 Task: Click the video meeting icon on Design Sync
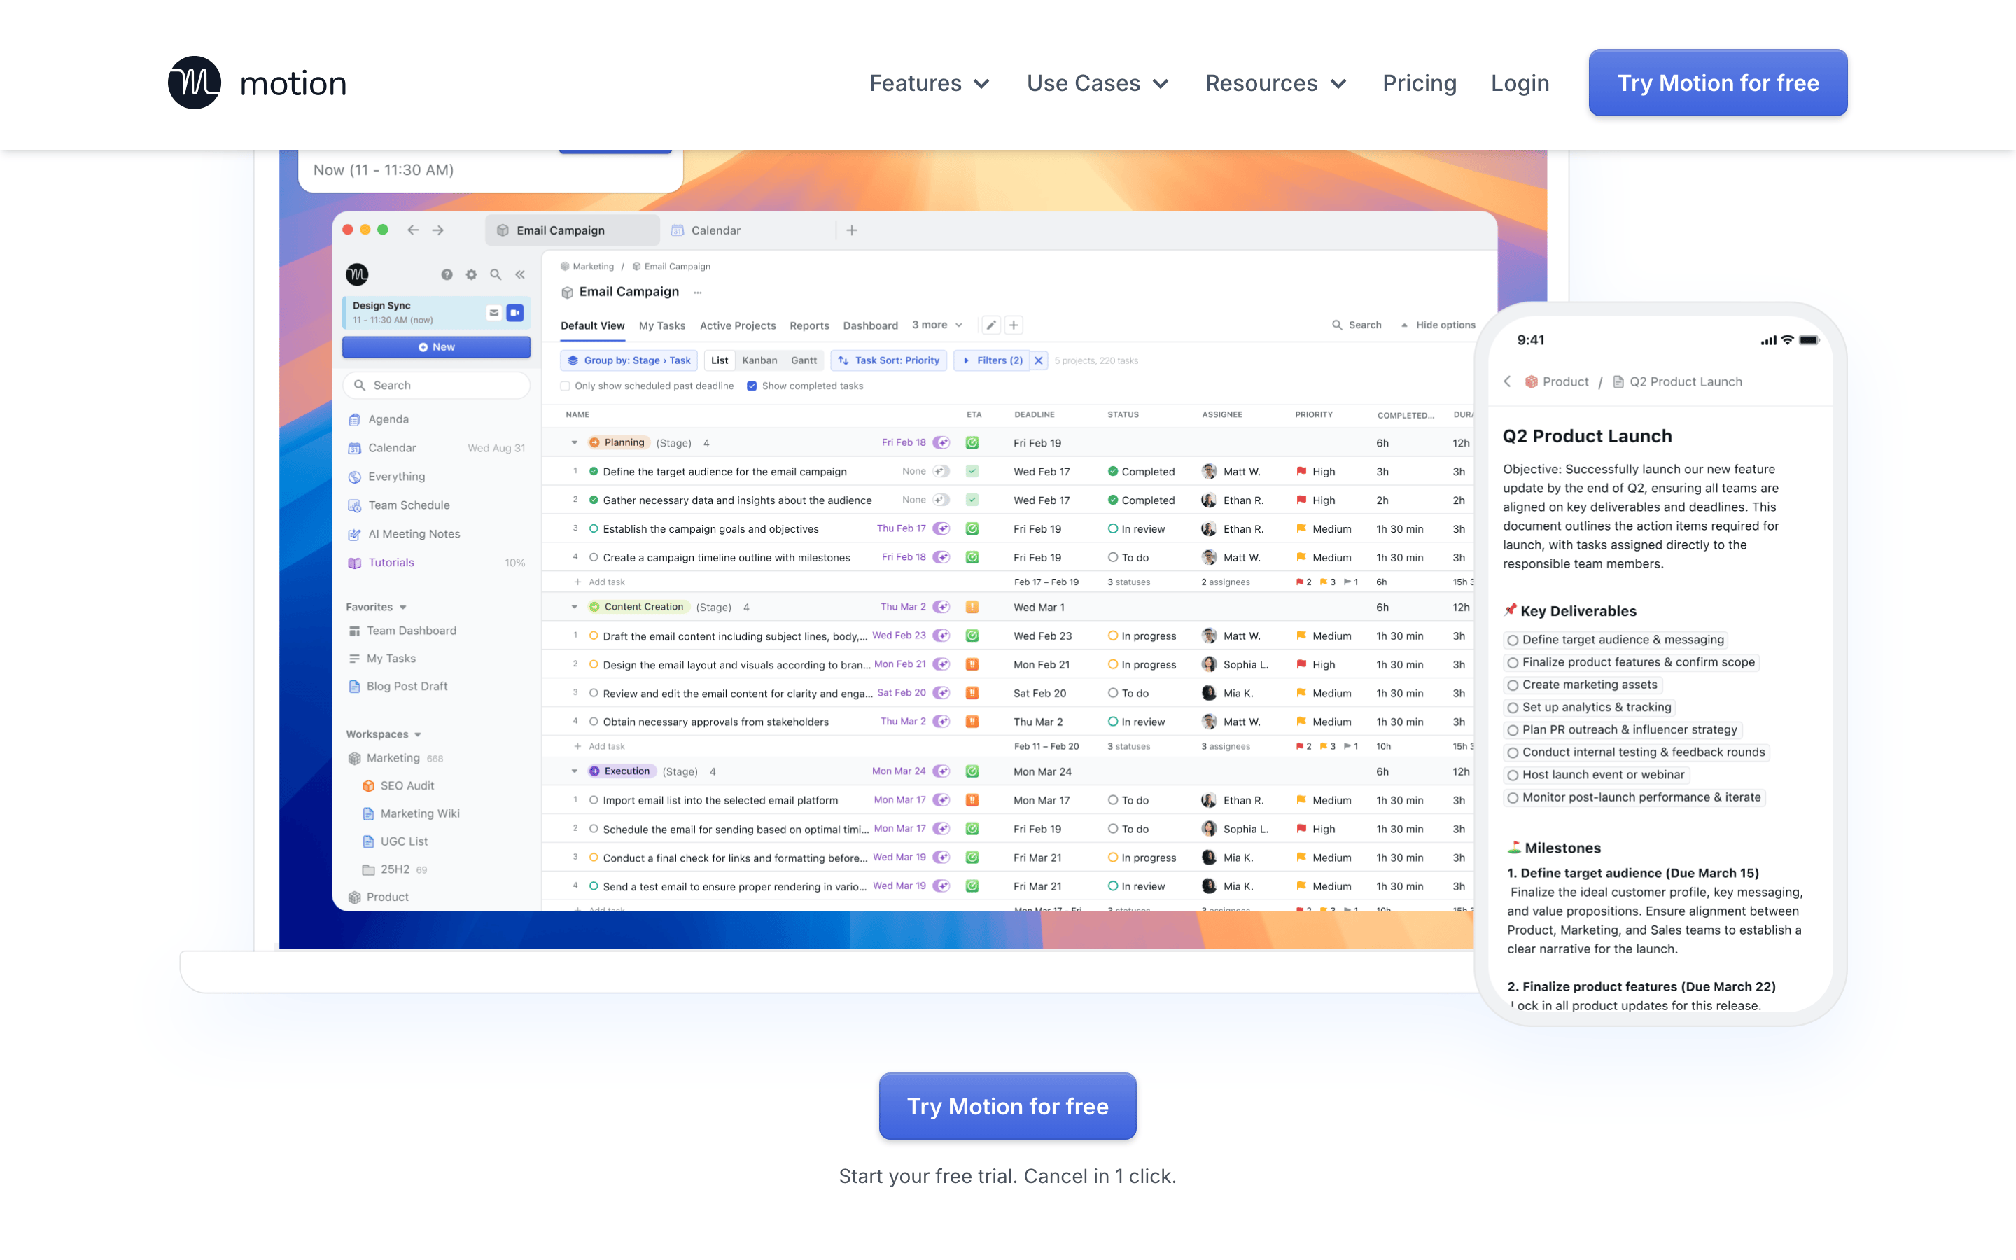(516, 312)
